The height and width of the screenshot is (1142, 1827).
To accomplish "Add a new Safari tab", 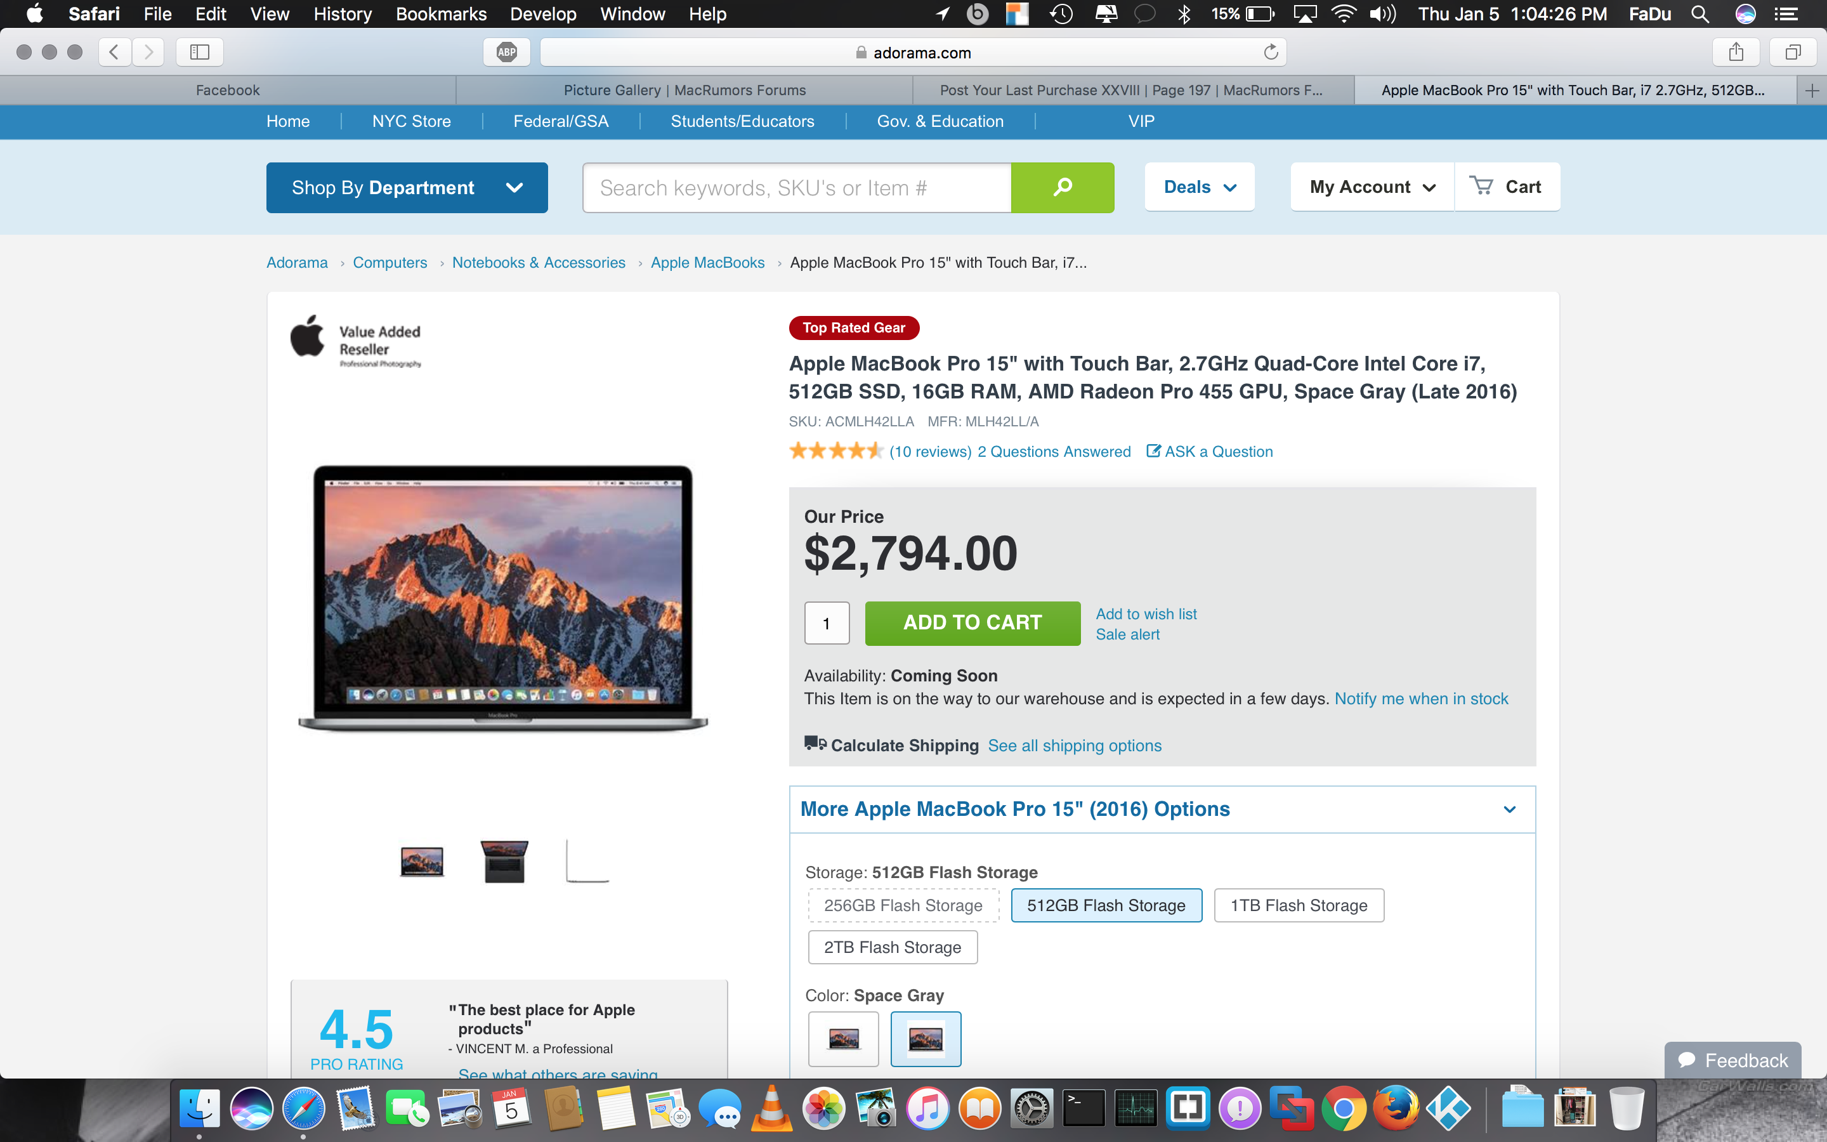I will point(1812,91).
